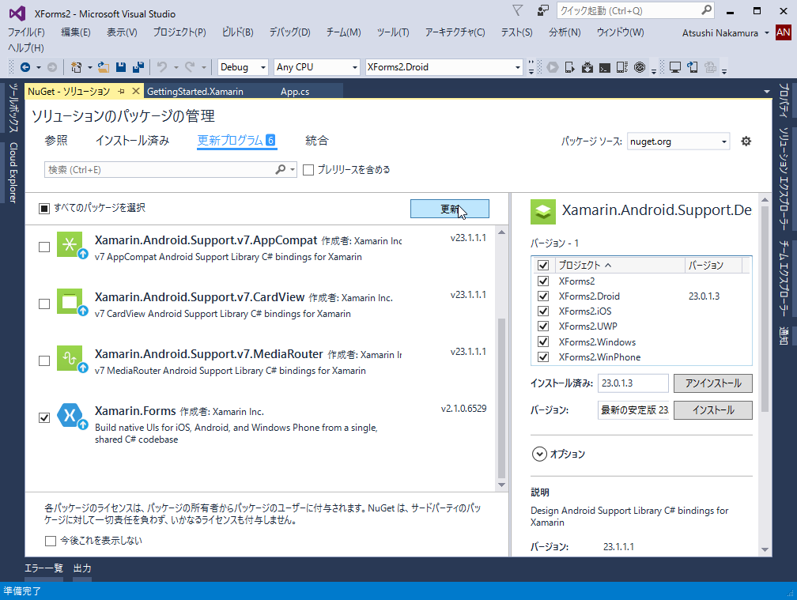
Task: Click the Navigate Backward toolbar icon
Action: point(25,67)
